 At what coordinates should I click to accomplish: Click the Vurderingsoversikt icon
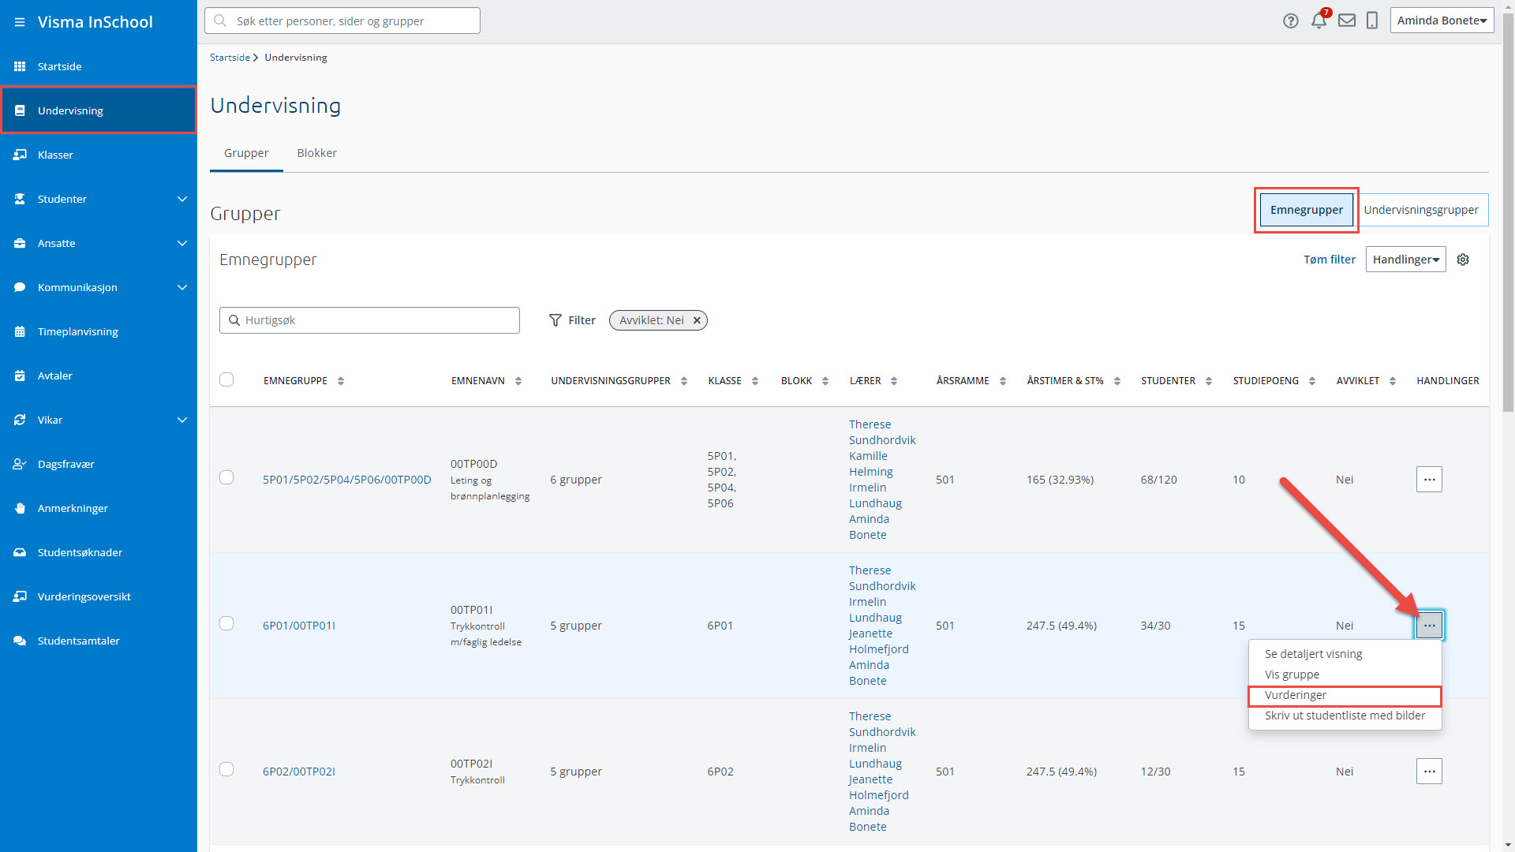pos(20,596)
